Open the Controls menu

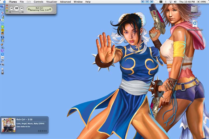pos(38,2)
